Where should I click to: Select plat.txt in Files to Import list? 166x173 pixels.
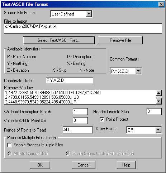(x=31, y=26)
